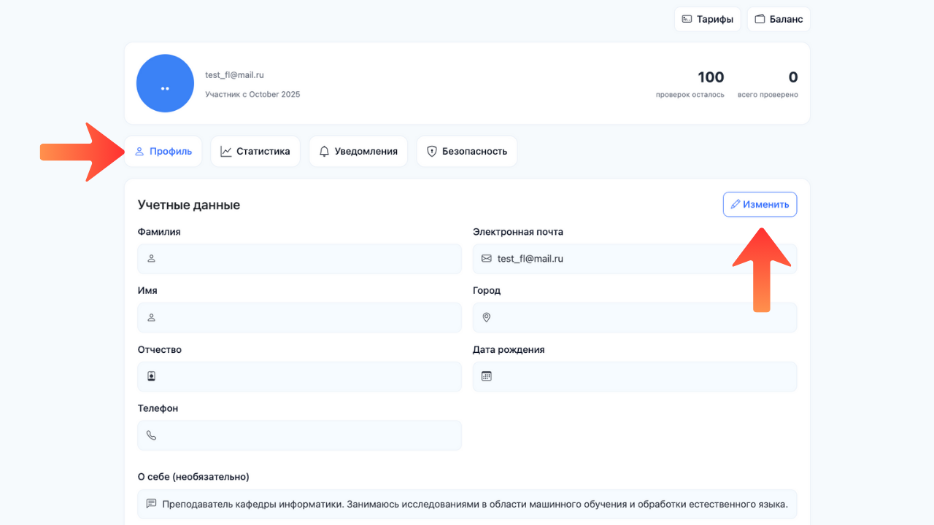
Task: Click the envelope icon in email field
Action: pyautogui.click(x=487, y=259)
